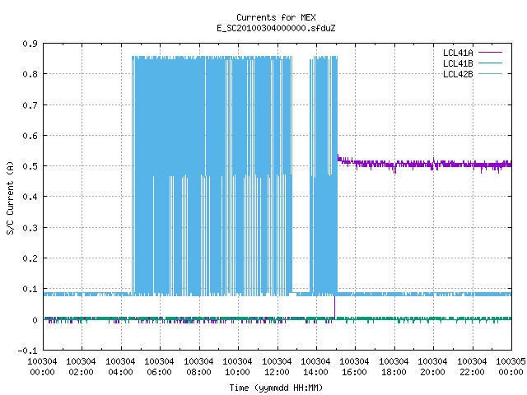The height and width of the screenshot is (395, 527).
Task: Click the 0.1 y-axis tick value
Action: click(x=30, y=289)
